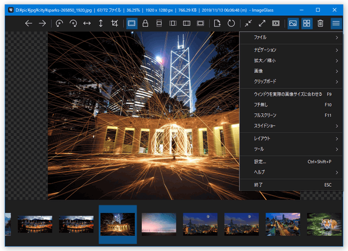Select the crop tool icon

coord(114,23)
